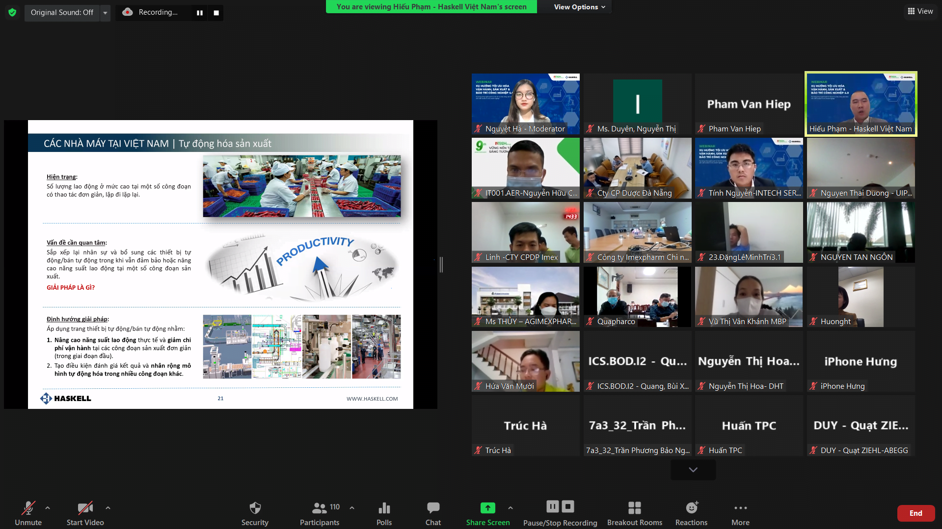Click muted mic icon on Huấn TPC
The image size is (942, 529).
[701, 450]
